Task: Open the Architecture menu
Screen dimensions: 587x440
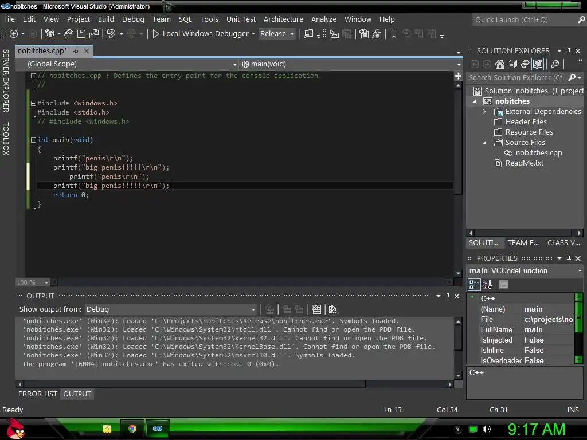Action: coord(283,19)
